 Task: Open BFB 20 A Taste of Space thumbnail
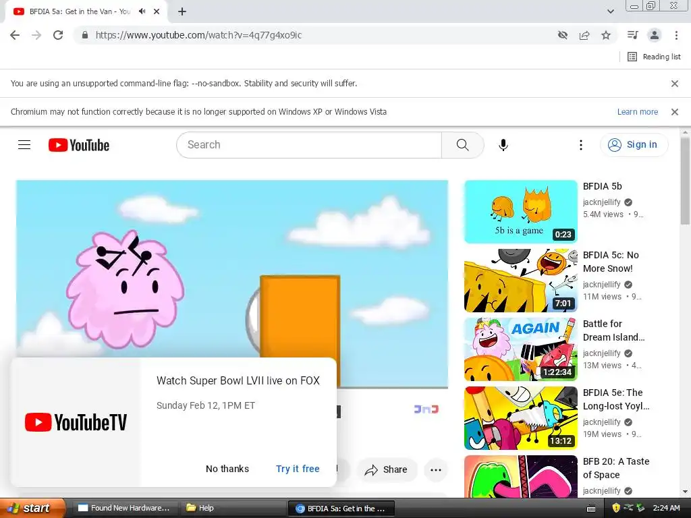tap(520, 476)
